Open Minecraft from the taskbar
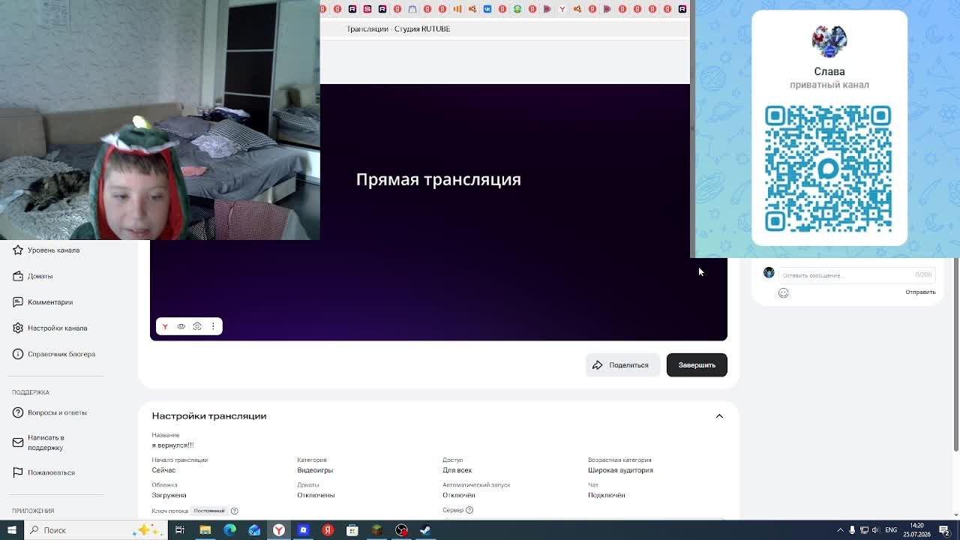 [377, 530]
